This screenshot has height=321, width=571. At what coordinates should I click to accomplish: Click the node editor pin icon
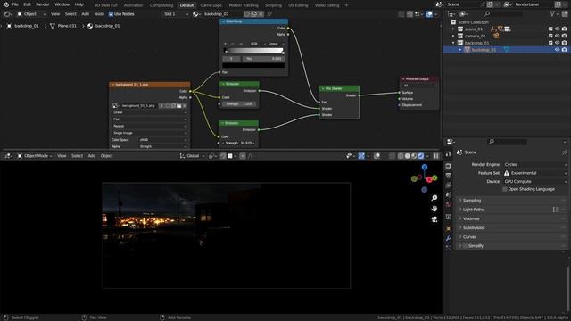(269, 14)
